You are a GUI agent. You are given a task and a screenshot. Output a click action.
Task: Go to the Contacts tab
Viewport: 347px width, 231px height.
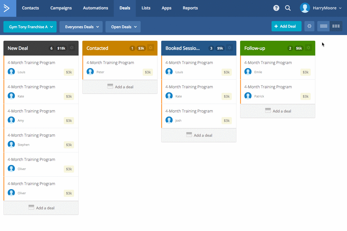point(30,8)
